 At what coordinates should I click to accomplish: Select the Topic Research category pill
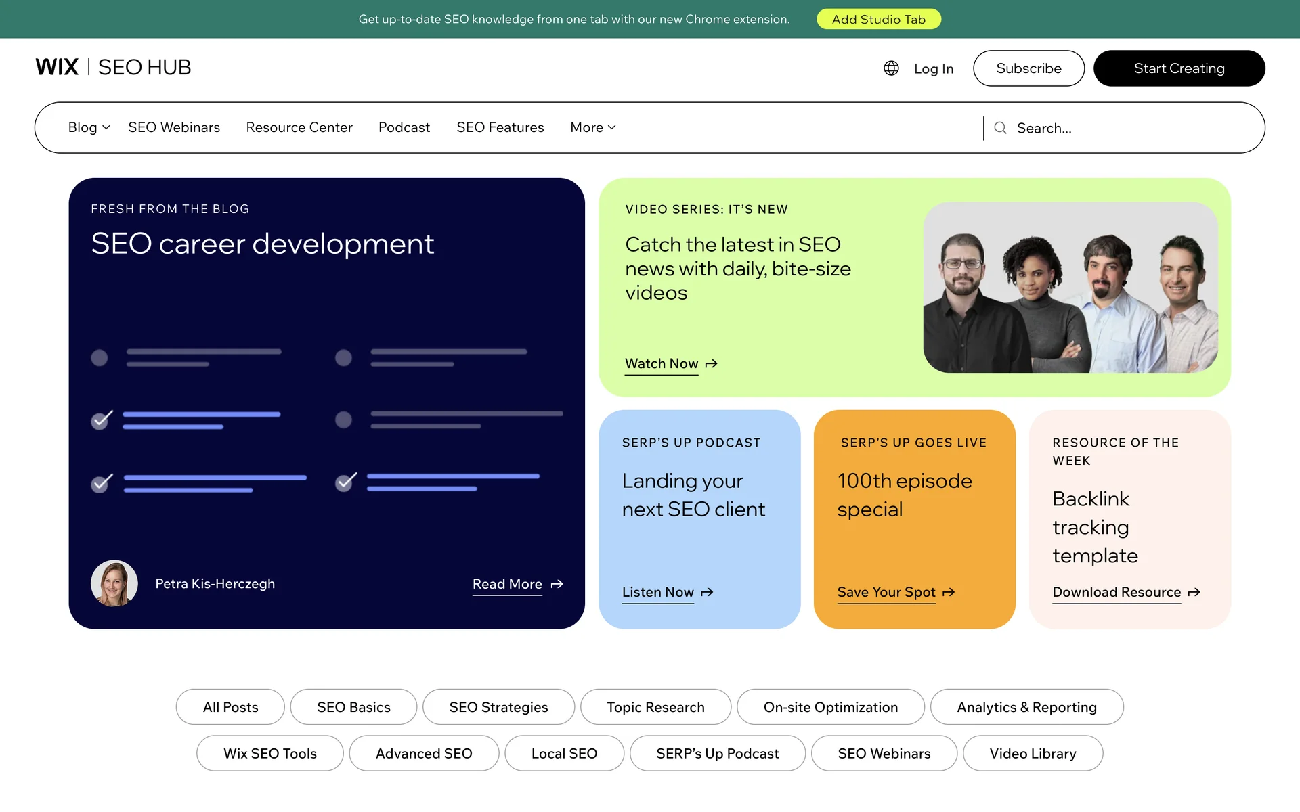pos(655,707)
